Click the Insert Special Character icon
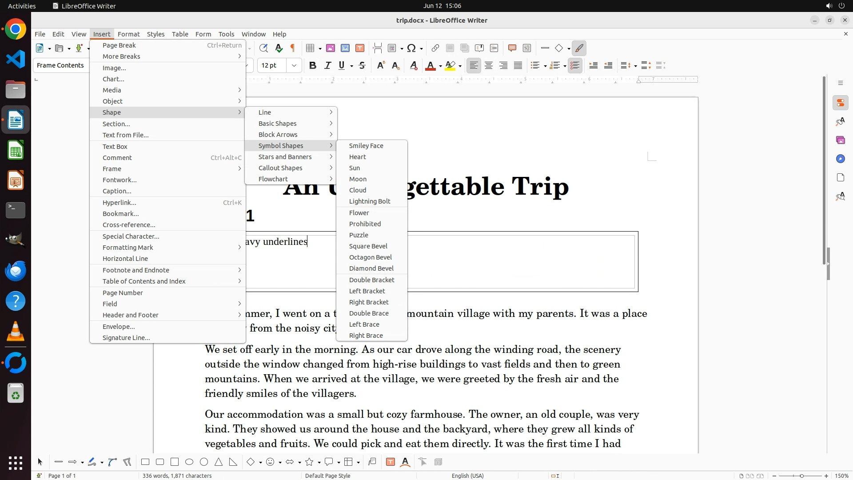 click(x=412, y=48)
